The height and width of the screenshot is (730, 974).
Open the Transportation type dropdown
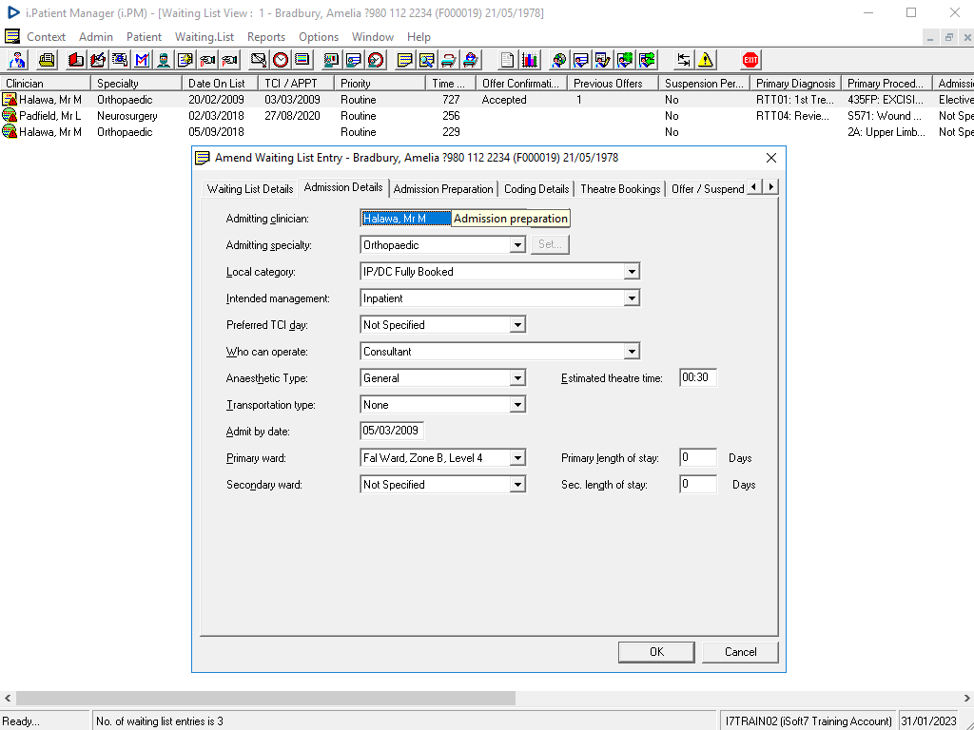[517, 405]
